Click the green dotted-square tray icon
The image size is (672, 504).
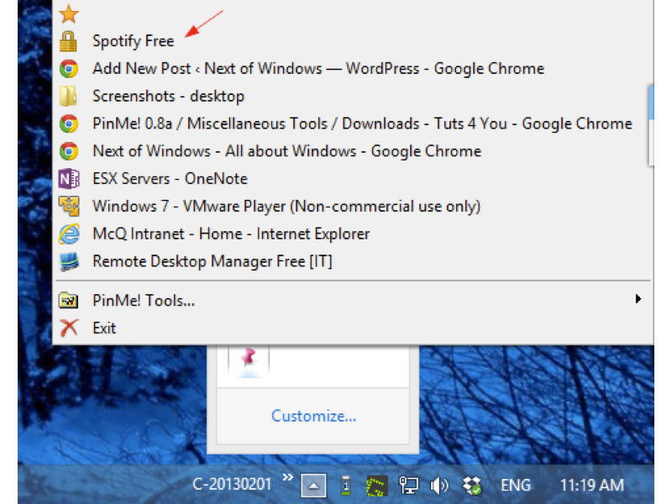pos(377,486)
